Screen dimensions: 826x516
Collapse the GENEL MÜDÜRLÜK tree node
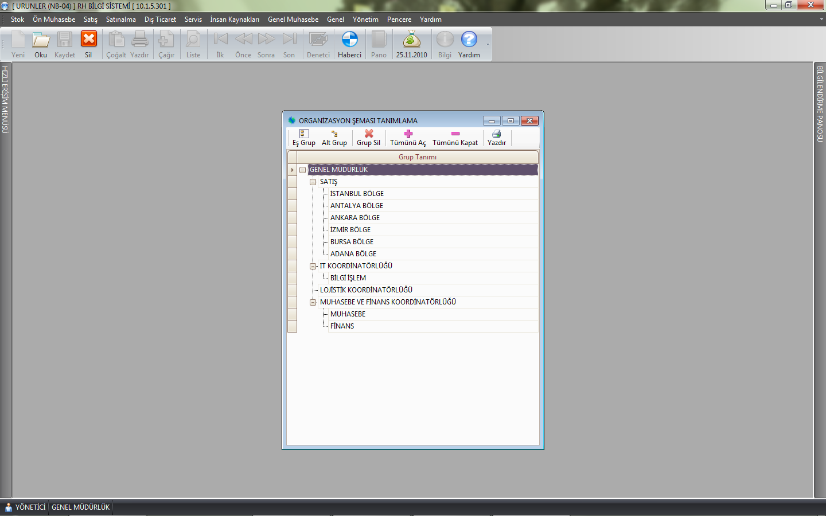(x=302, y=170)
